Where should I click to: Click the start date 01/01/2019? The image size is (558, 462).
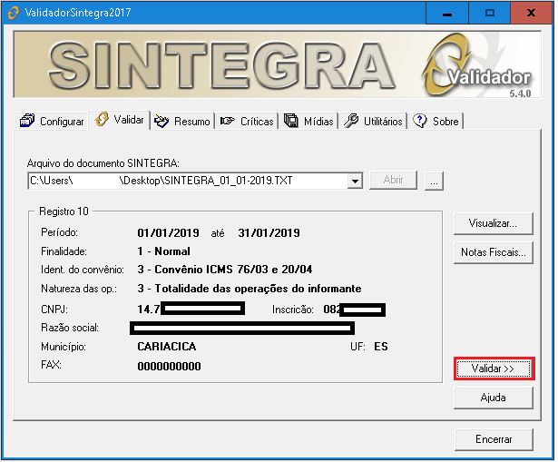coord(169,234)
